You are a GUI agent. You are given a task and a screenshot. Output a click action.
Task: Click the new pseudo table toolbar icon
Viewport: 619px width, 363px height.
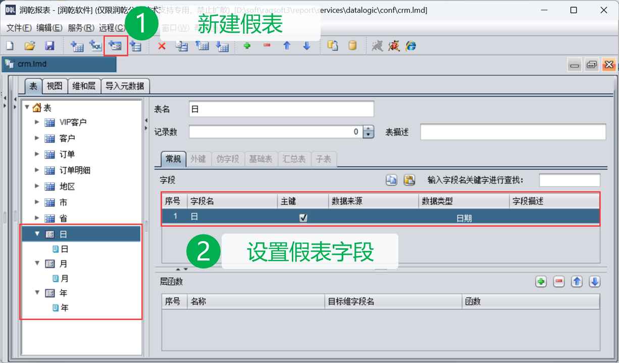pyautogui.click(x=116, y=46)
